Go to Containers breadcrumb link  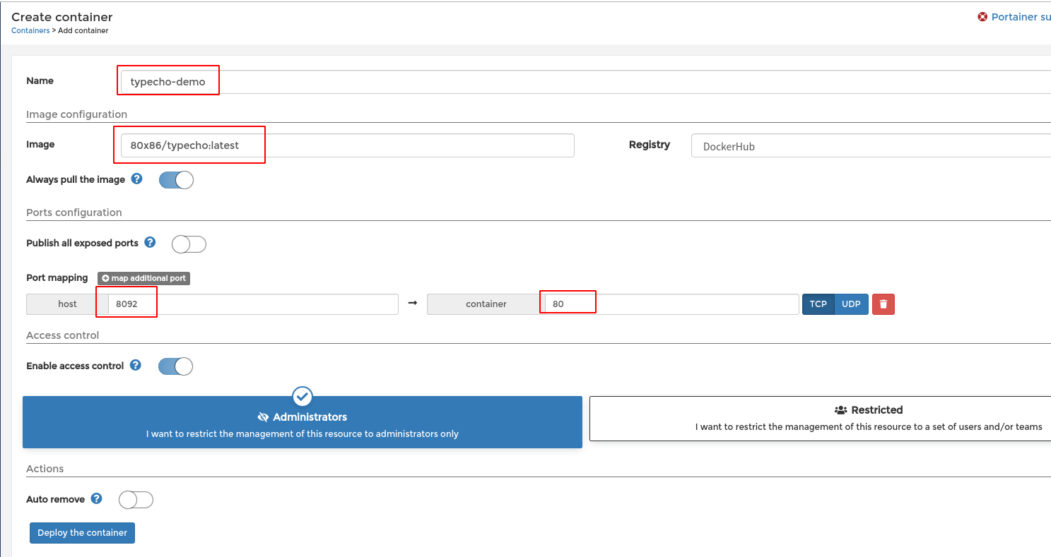point(30,31)
